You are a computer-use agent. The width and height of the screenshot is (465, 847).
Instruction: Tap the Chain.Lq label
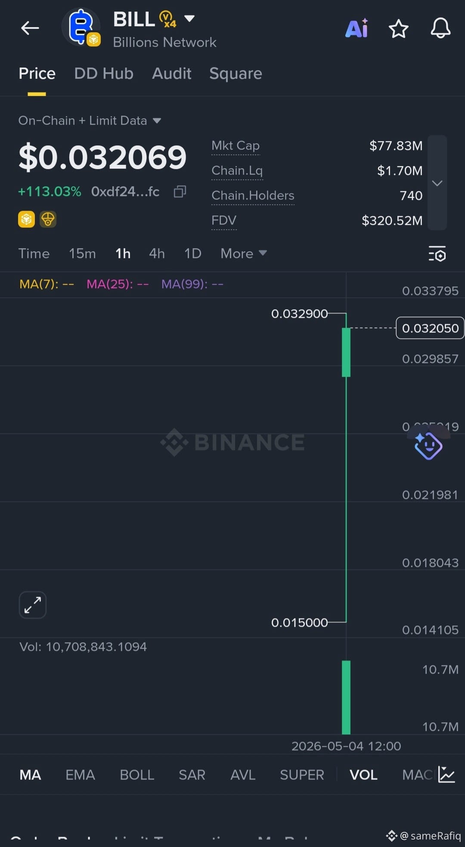click(x=237, y=171)
